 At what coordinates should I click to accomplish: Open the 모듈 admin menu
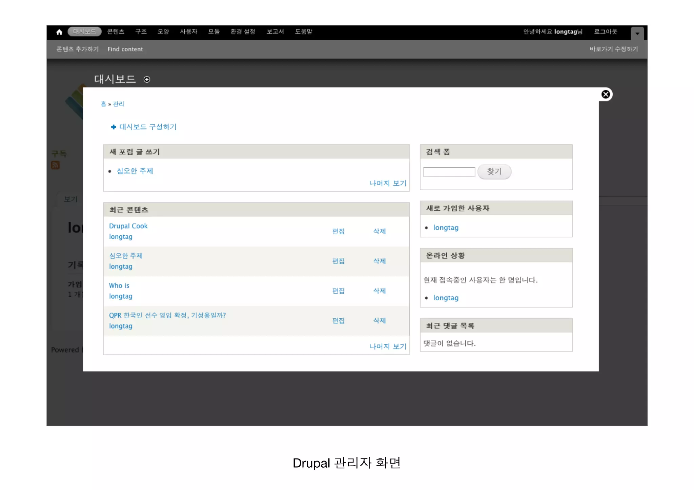[213, 31]
